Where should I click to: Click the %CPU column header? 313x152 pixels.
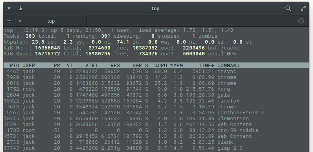click(x=161, y=66)
